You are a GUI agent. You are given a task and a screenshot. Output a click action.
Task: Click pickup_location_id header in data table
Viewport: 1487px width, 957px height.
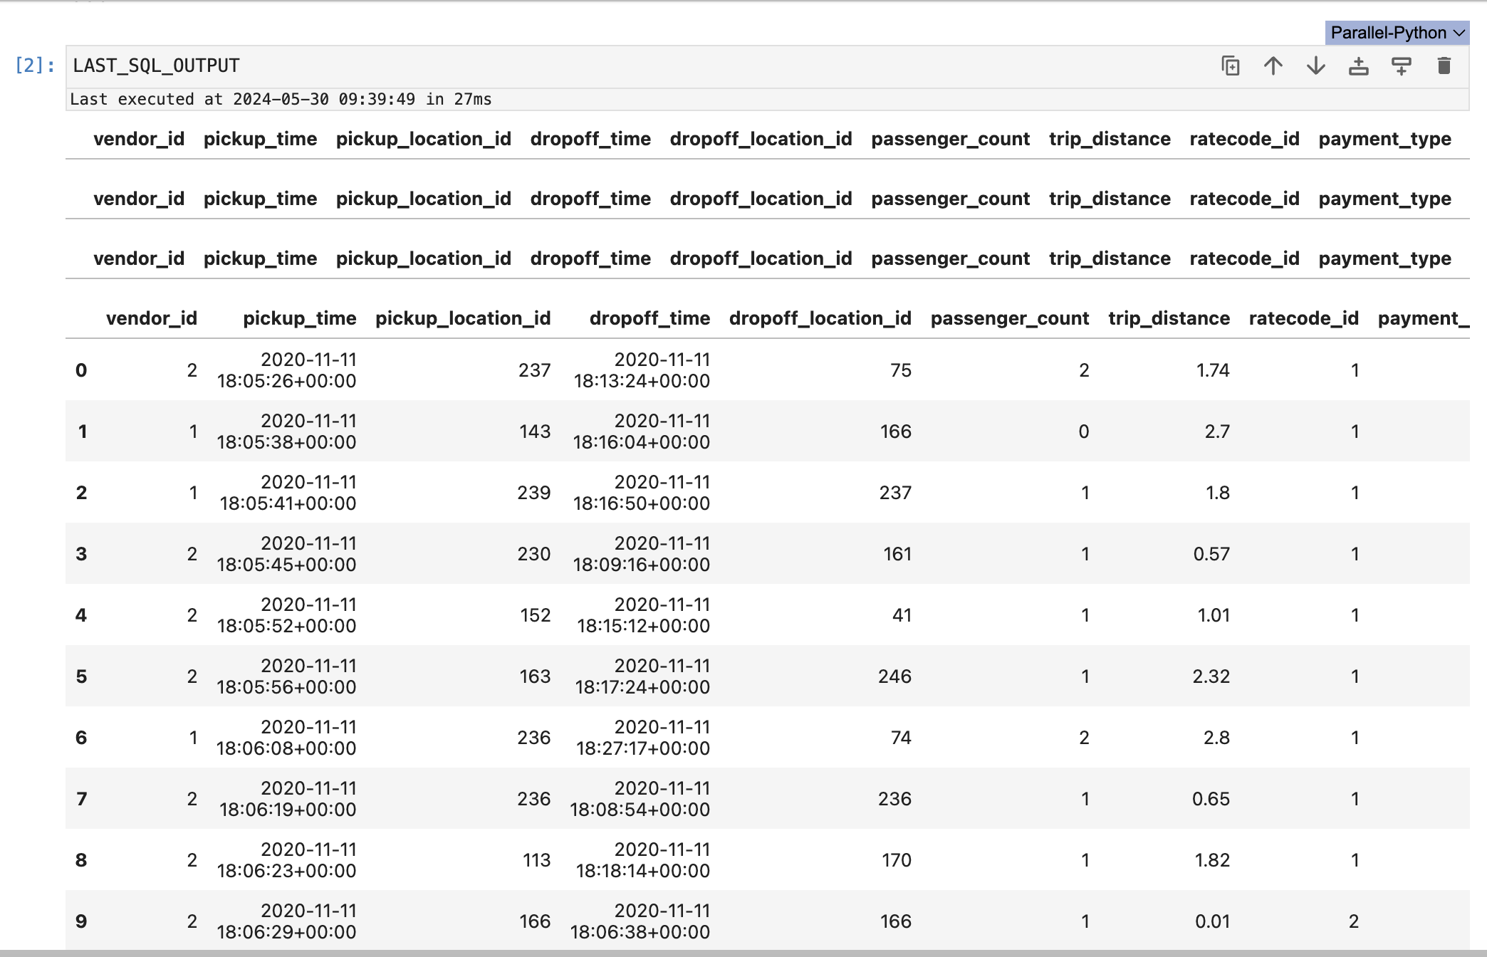463,318
